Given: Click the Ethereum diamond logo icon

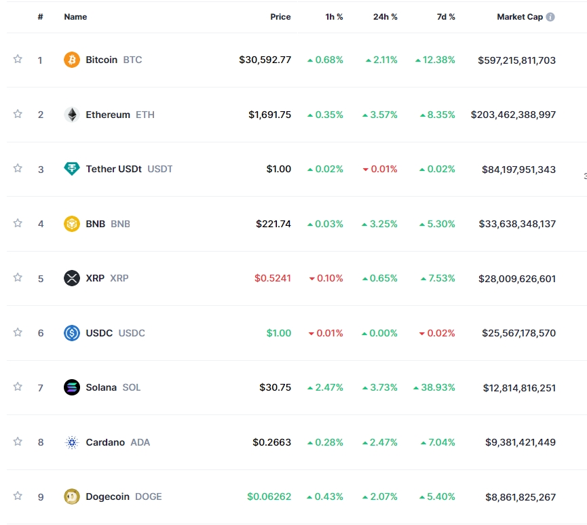Looking at the screenshot, I should (x=71, y=115).
